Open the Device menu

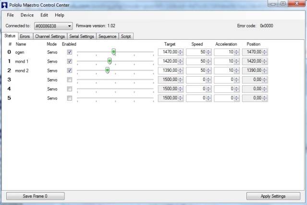pyautogui.click(x=27, y=15)
